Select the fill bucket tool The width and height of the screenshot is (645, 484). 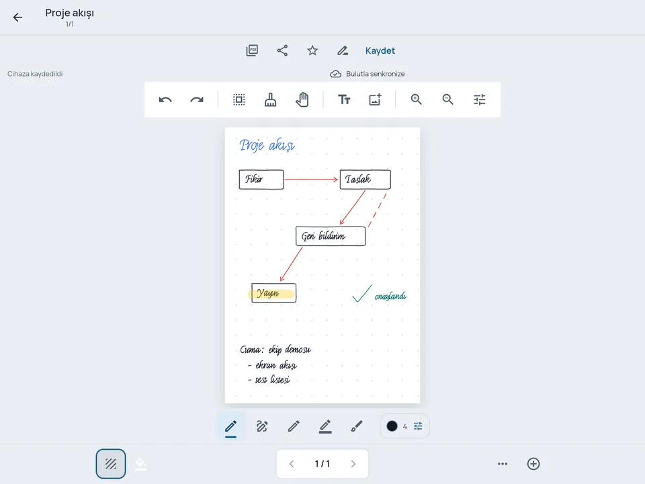click(x=141, y=464)
